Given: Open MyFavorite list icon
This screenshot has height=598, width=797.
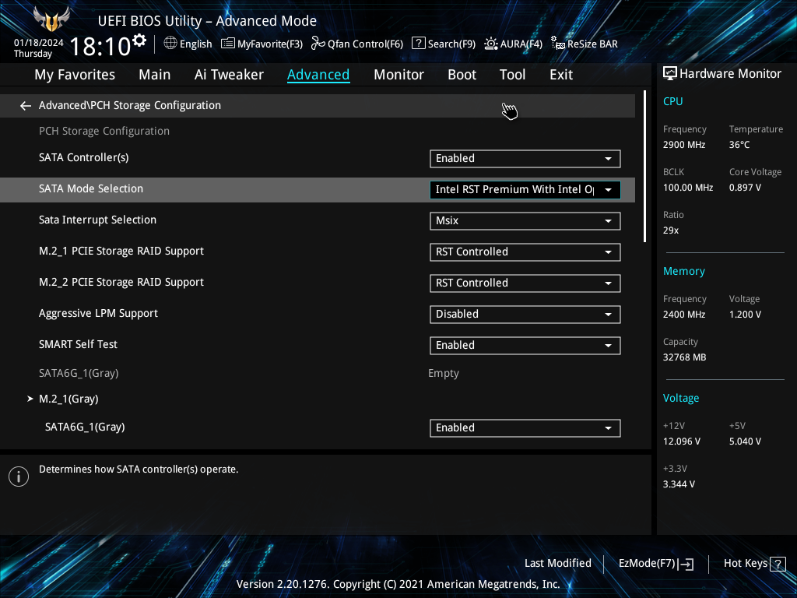Looking at the screenshot, I should tap(228, 44).
